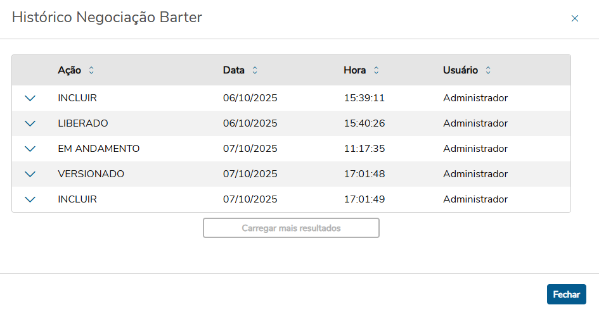Expand the VERSIONADO row details

(30, 174)
